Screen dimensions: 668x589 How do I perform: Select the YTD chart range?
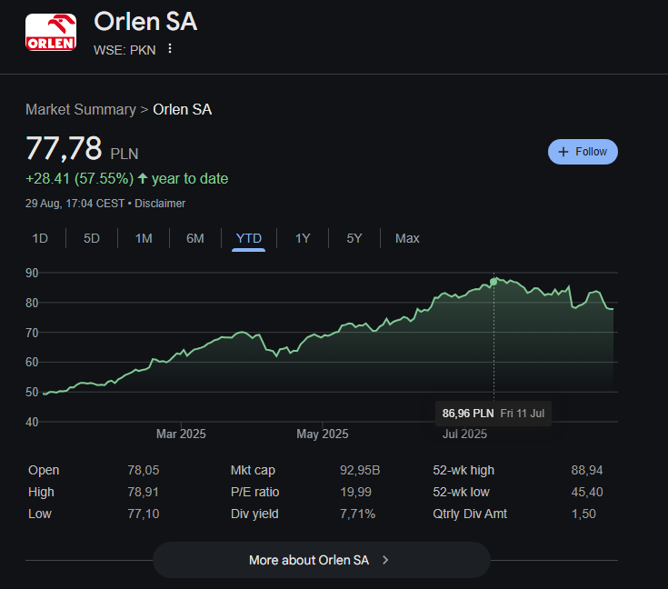[249, 238]
